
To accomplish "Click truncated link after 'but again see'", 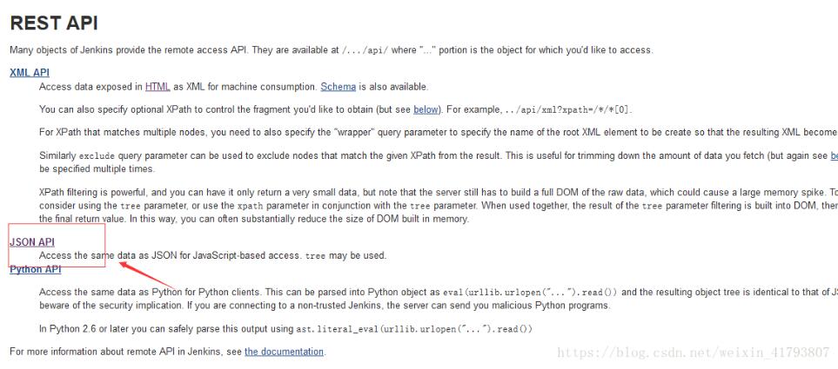I will pyautogui.click(x=833, y=155).
